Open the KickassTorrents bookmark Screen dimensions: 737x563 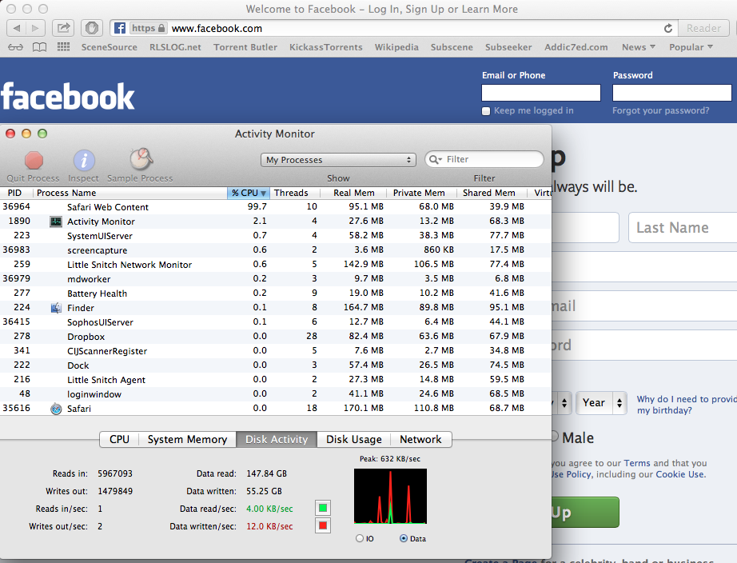pyautogui.click(x=325, y=47)
